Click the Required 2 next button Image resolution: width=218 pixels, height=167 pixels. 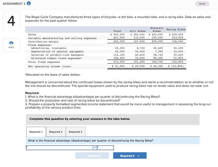tap(130, 156)
